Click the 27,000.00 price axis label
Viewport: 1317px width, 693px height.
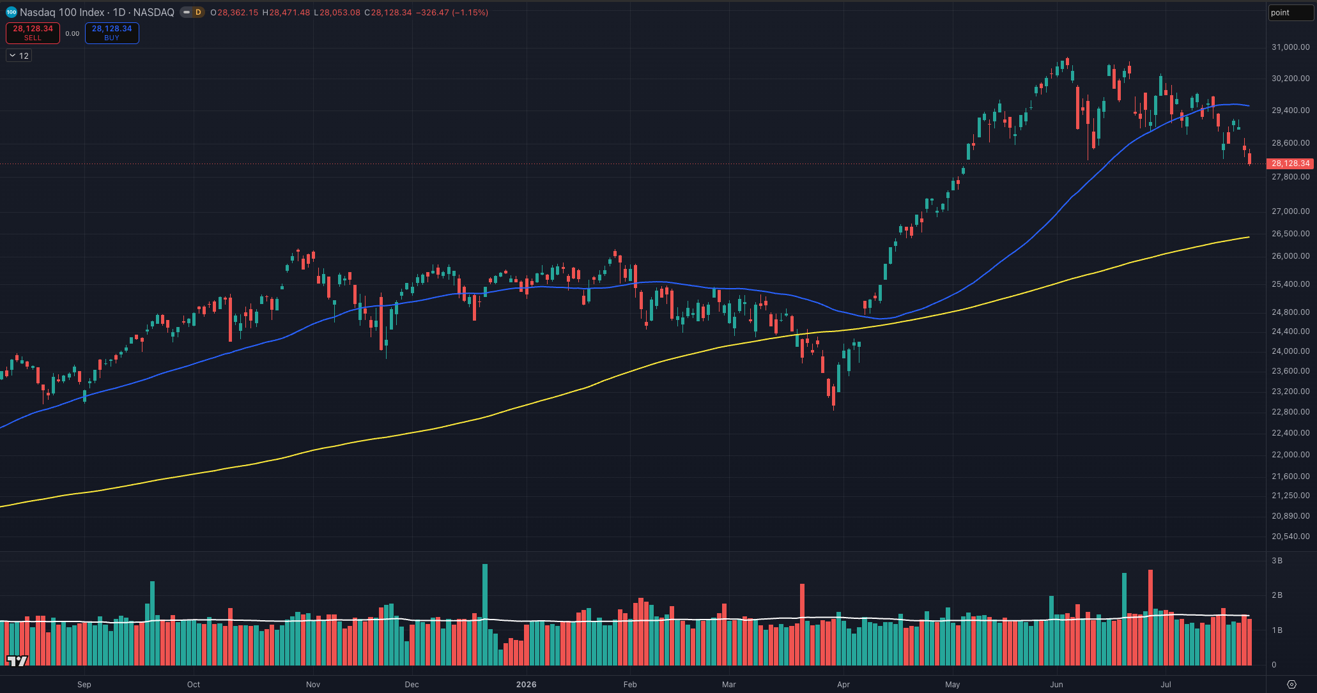point(1291,211)
